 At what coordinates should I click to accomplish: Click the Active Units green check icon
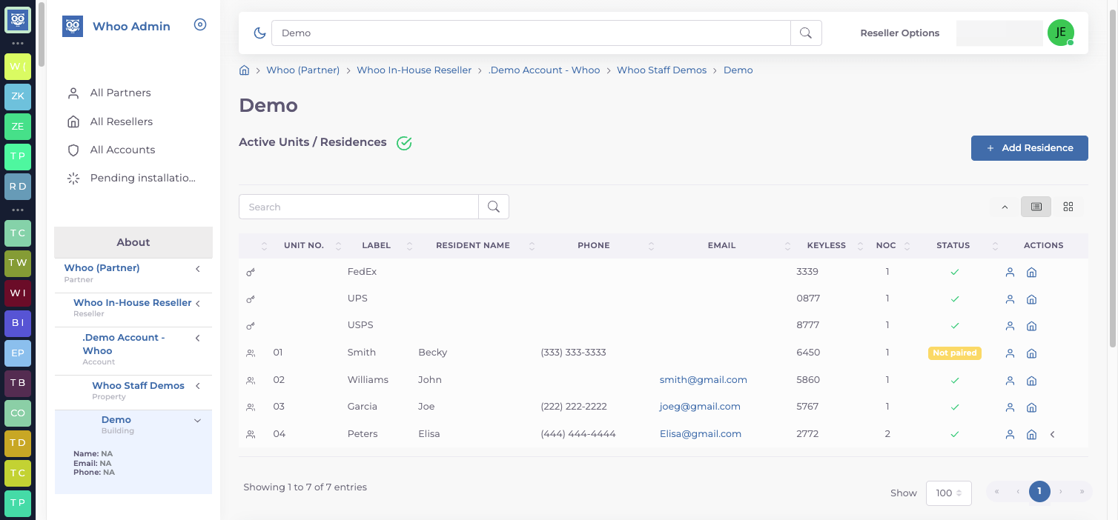coord(404,143)
